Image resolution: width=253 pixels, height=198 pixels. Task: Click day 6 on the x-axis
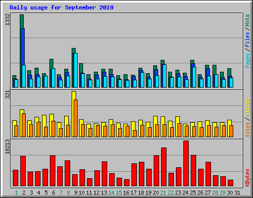pos(53,193)
